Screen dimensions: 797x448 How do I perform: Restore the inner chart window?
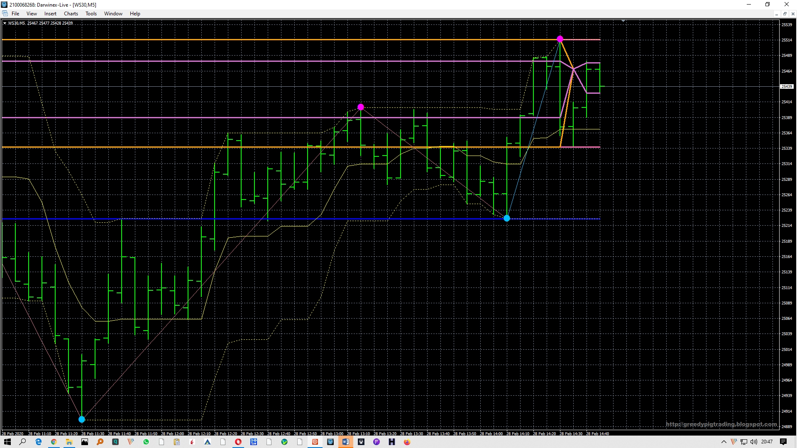click(x=785, y=14)
